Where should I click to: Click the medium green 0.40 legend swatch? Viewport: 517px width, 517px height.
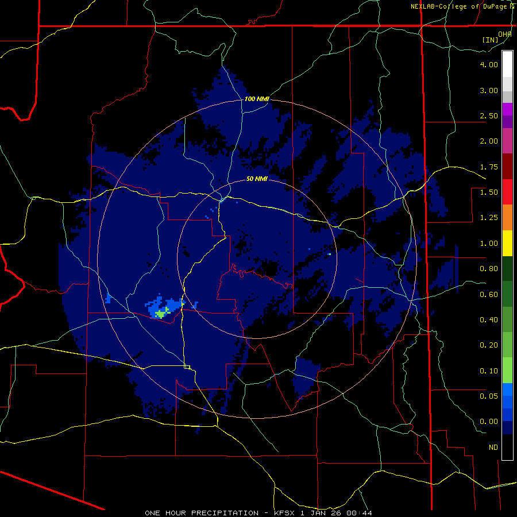pos(507,319)
